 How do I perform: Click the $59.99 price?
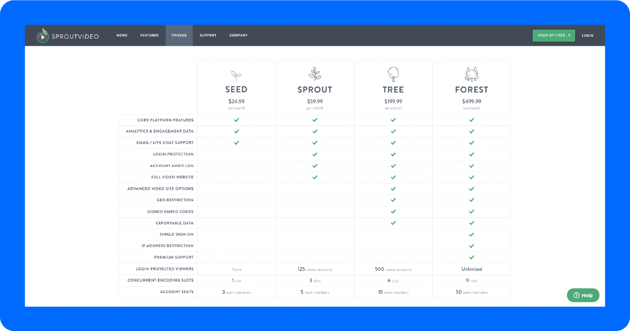click(x=315, y=102)
